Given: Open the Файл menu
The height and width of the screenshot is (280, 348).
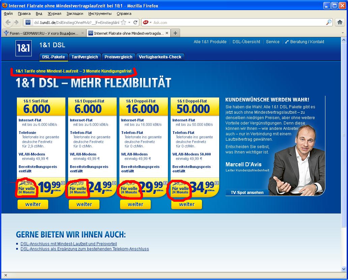Looking at the screenshot, I should pyautogui.click(x=8, y=13).
